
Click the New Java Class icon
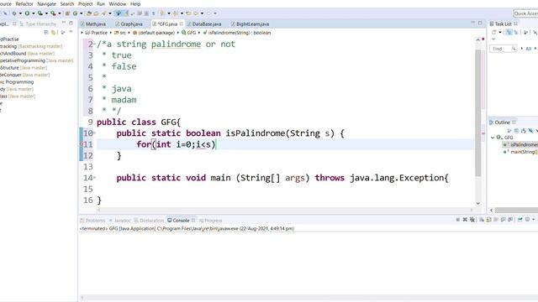(75, 13)
